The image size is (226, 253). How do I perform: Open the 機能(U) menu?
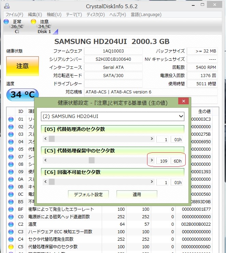coord(54,15)
